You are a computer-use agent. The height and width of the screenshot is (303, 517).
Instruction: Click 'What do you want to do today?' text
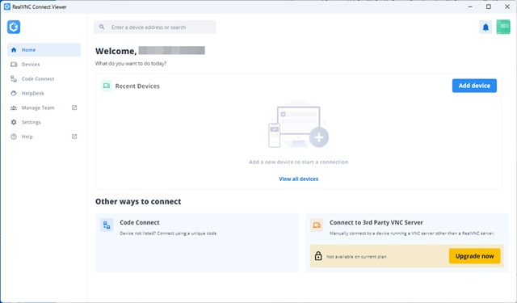(x=131, y=63)
